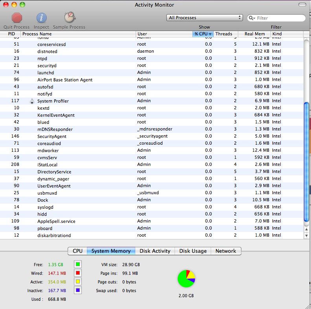Open the Disk Activity tab
The image size is (311, 309).
155,251
